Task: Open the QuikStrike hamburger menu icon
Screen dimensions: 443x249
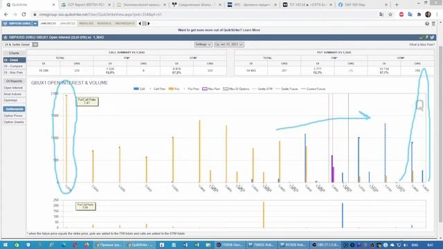Action: click(433, 24)
